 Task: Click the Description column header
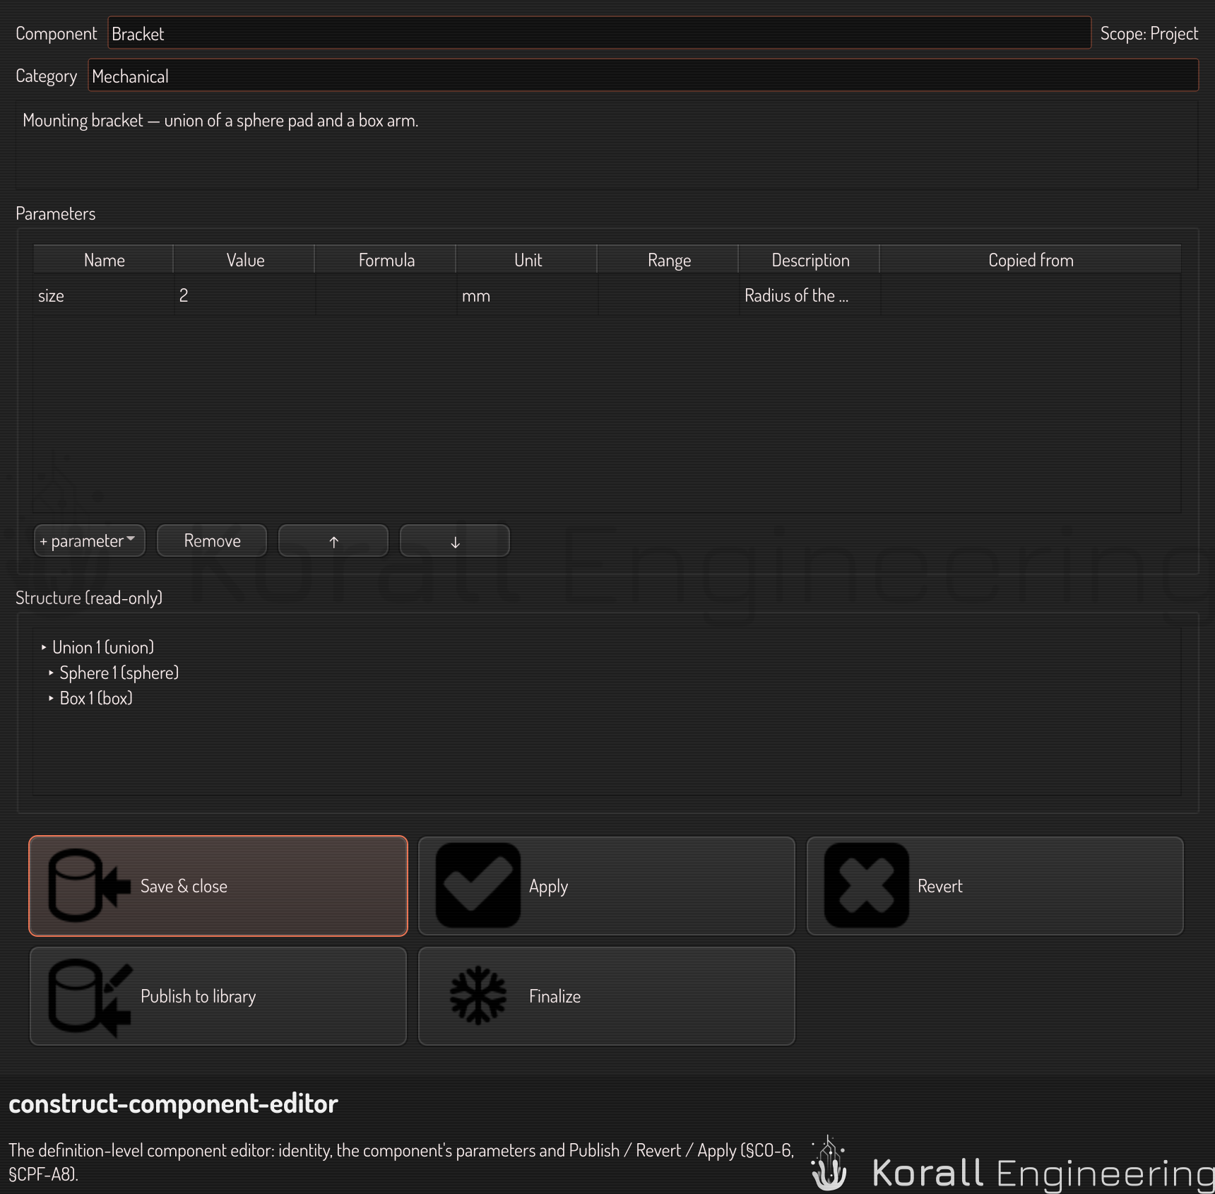pyautogui.click(x=810, y=260)
